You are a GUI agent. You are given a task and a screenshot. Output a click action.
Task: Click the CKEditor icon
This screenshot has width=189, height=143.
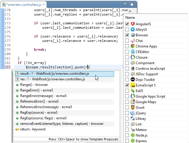click(x=133, y=52)
